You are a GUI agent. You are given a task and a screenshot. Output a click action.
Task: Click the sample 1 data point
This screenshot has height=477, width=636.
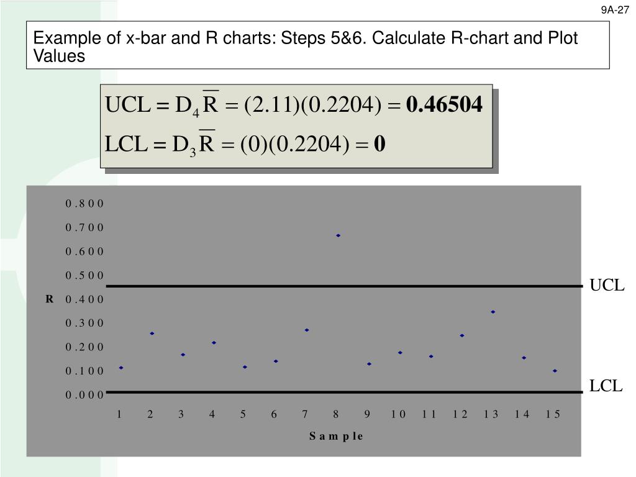tap(121, 368)
